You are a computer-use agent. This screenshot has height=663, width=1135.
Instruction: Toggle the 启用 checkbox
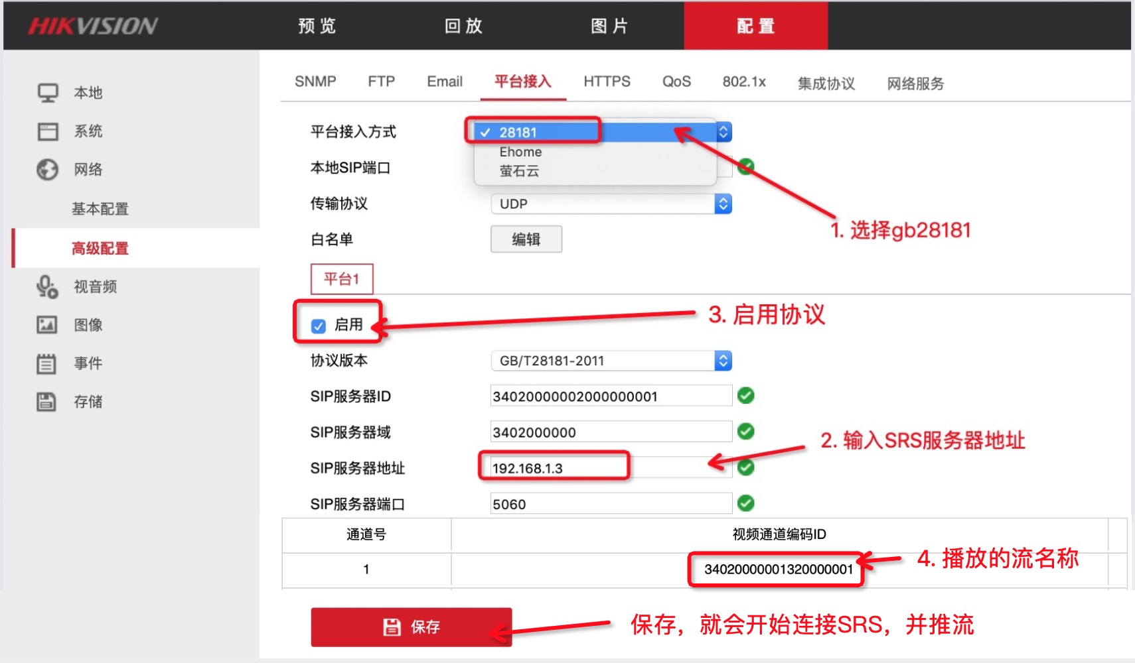(x=319, y=326)
